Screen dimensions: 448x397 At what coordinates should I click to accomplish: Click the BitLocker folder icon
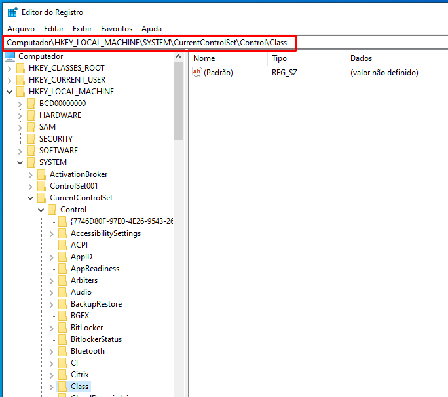pos(63,328)
